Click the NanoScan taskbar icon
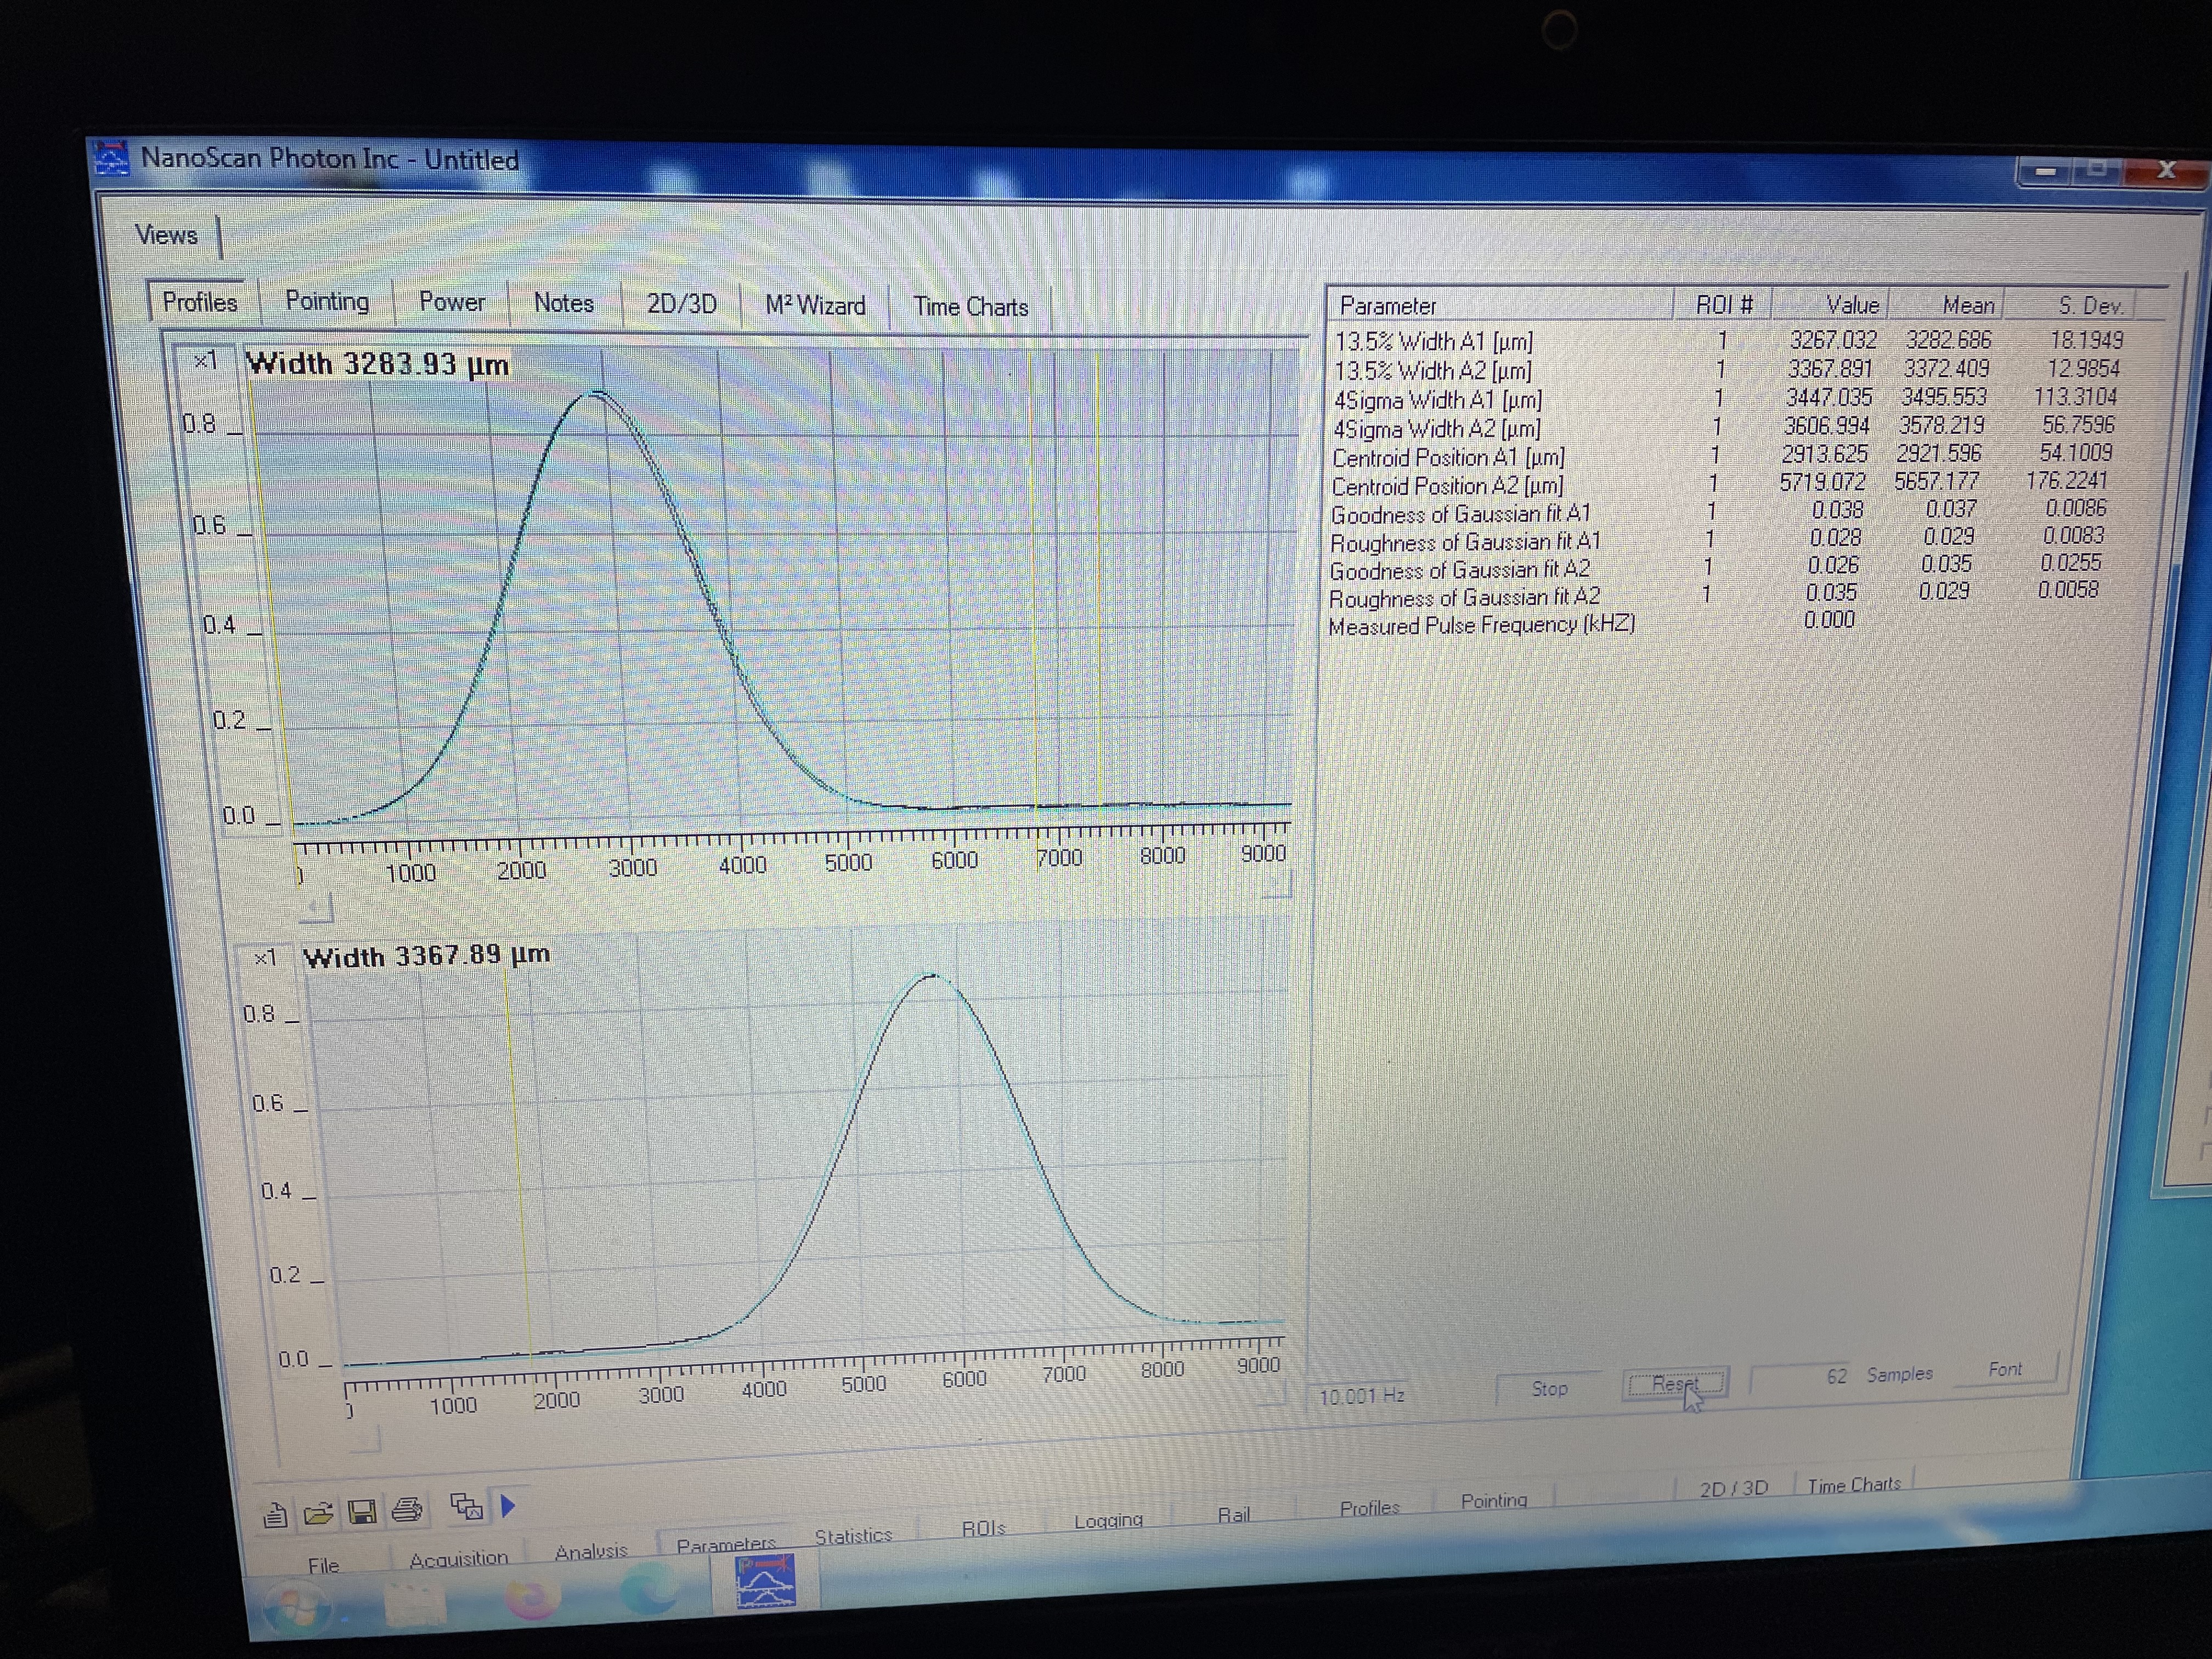This screenshot has height=1659, width=2212. (x=765, y=1581)
